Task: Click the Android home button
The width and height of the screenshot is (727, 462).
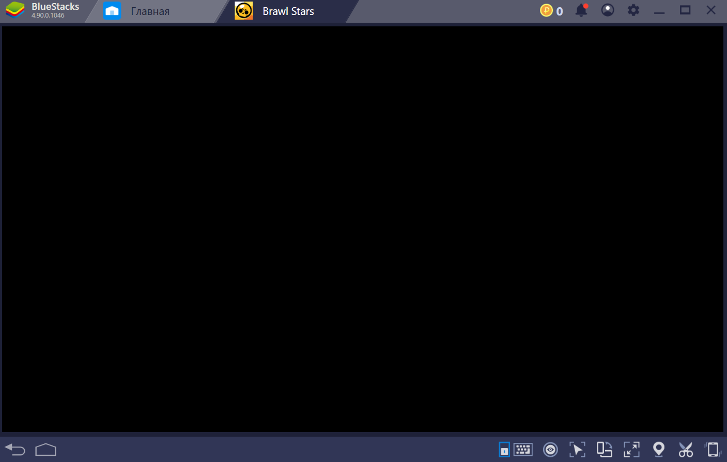Action: click(45, 450)
